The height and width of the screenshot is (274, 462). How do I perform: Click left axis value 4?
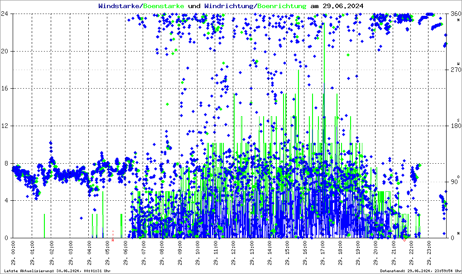(6, 200)
